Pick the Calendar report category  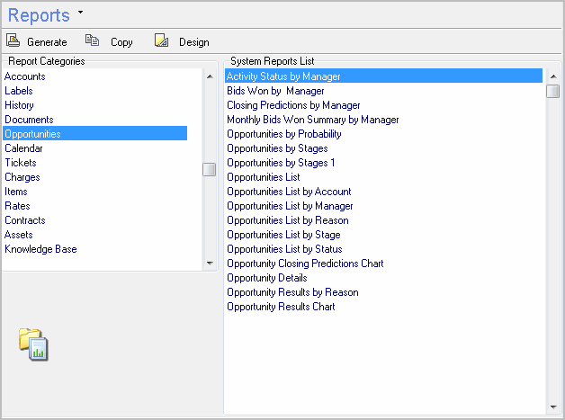pyautogui.click(x=23, y=148)
